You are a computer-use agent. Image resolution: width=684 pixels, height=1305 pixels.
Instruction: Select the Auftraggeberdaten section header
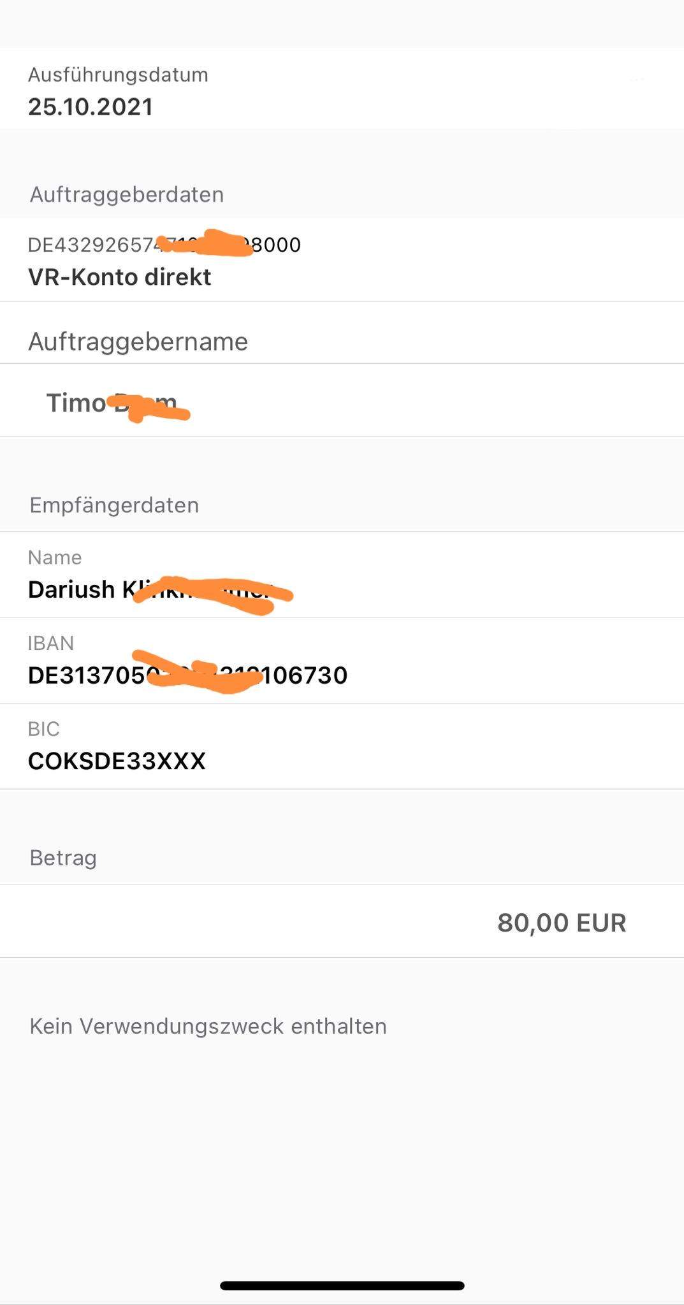[127, 194]
